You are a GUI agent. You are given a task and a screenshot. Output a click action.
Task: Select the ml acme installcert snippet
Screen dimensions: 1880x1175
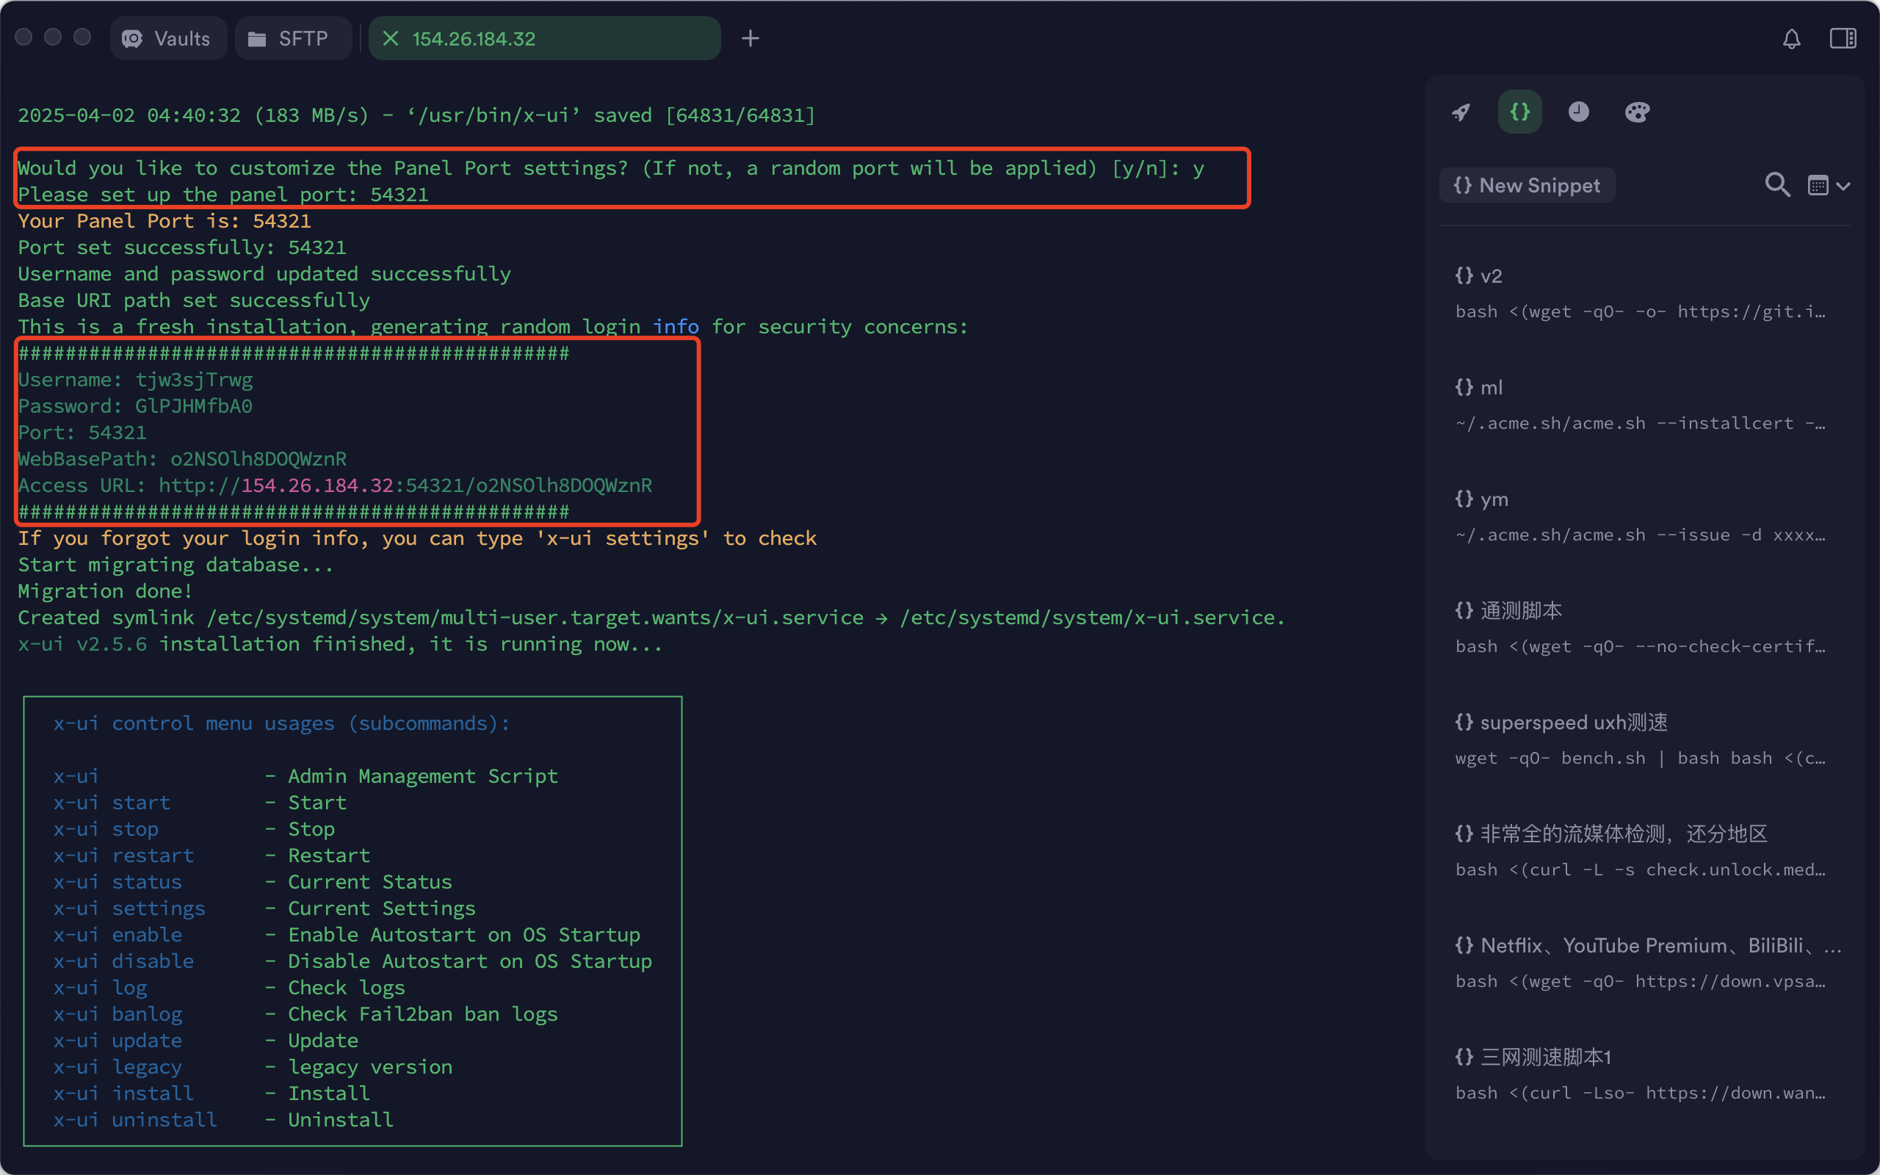1639,405
